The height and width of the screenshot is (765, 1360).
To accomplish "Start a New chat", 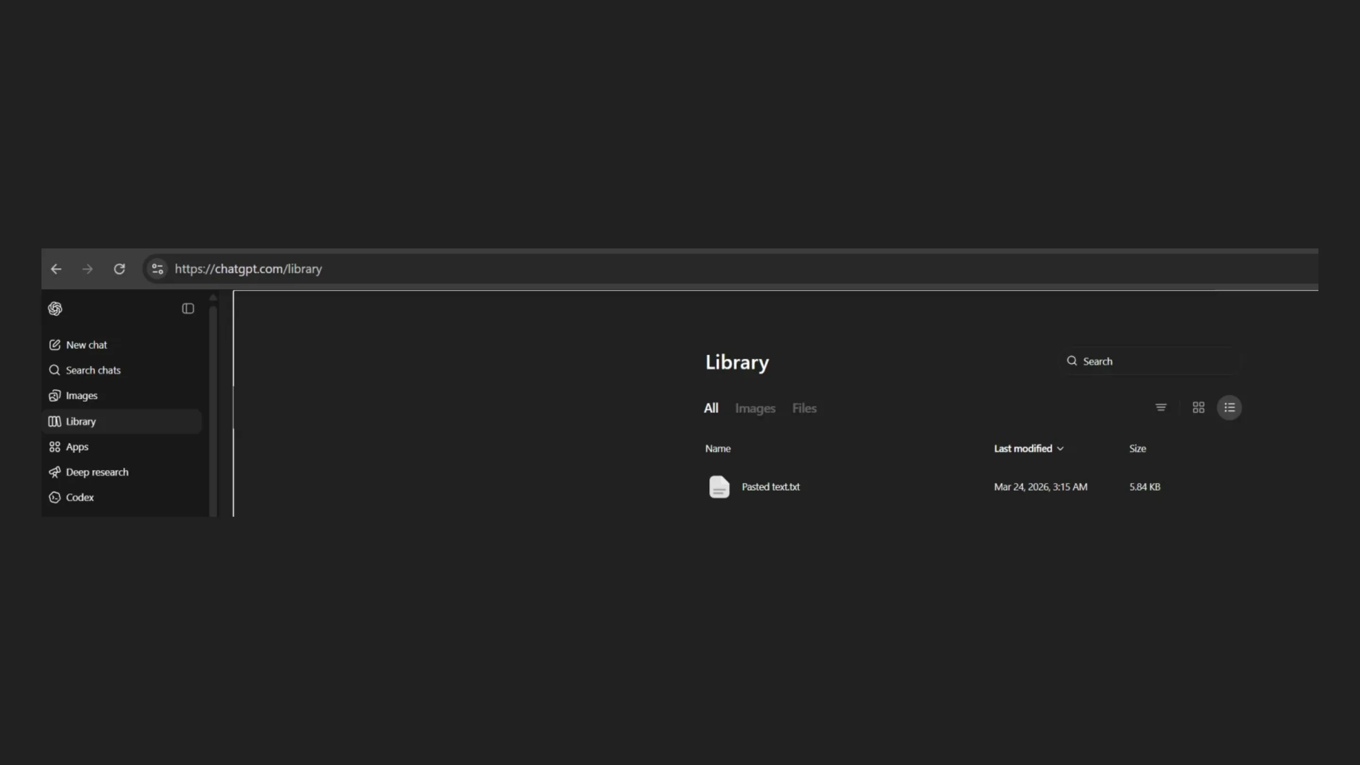I will (86, 345).
